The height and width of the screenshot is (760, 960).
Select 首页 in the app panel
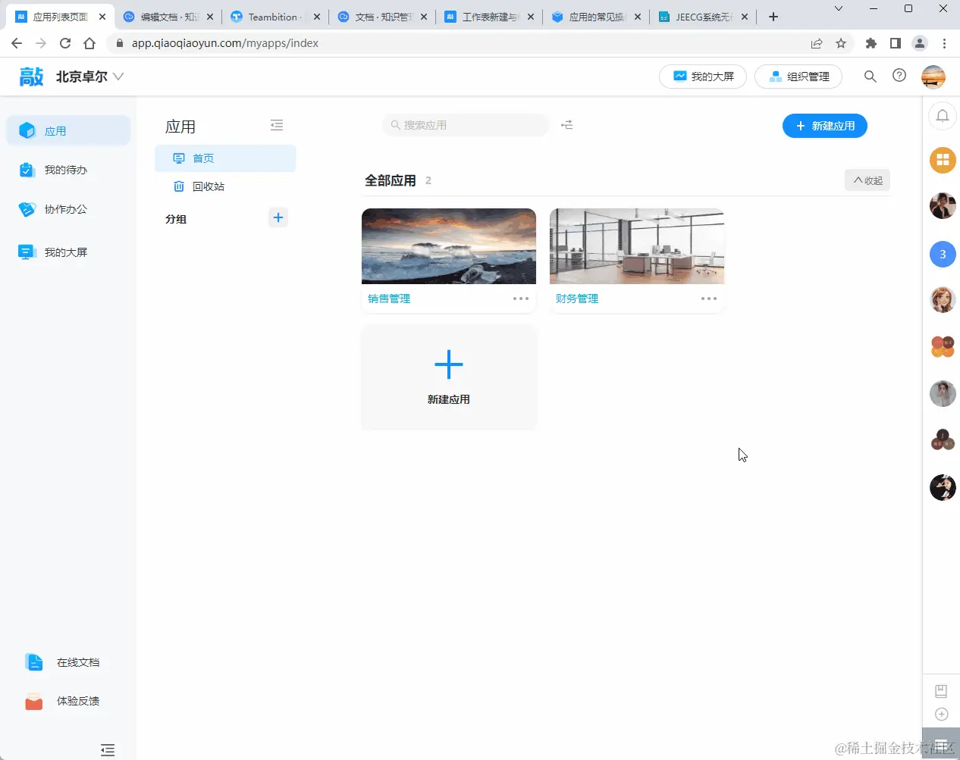click(225, 158)
